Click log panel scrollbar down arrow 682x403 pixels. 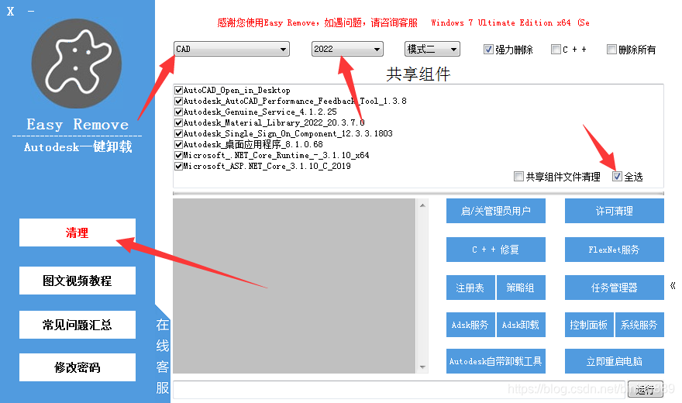tap(422, 367)
